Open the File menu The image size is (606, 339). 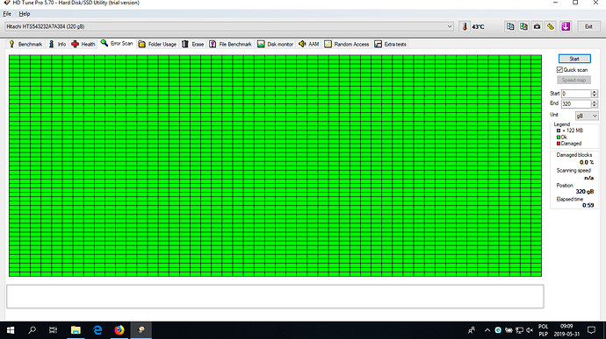(x=7, y=14)
